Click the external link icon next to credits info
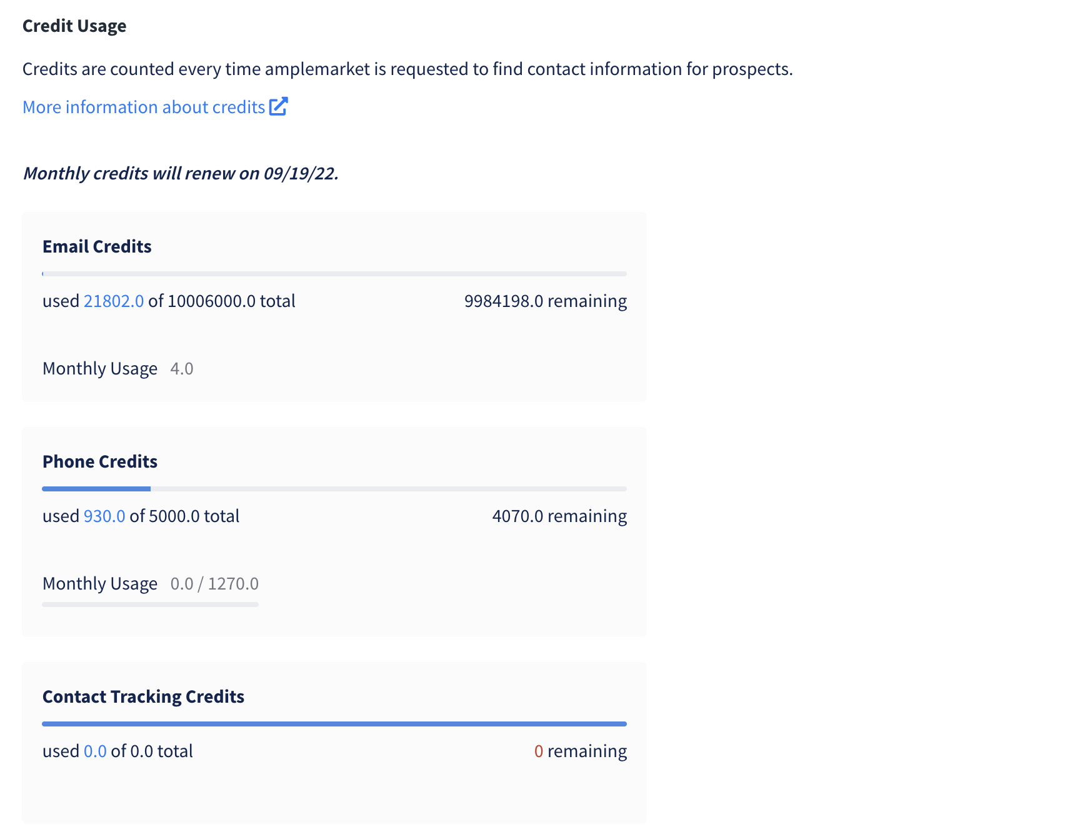This screenshot has height=829, width=1090. [278, 106]
